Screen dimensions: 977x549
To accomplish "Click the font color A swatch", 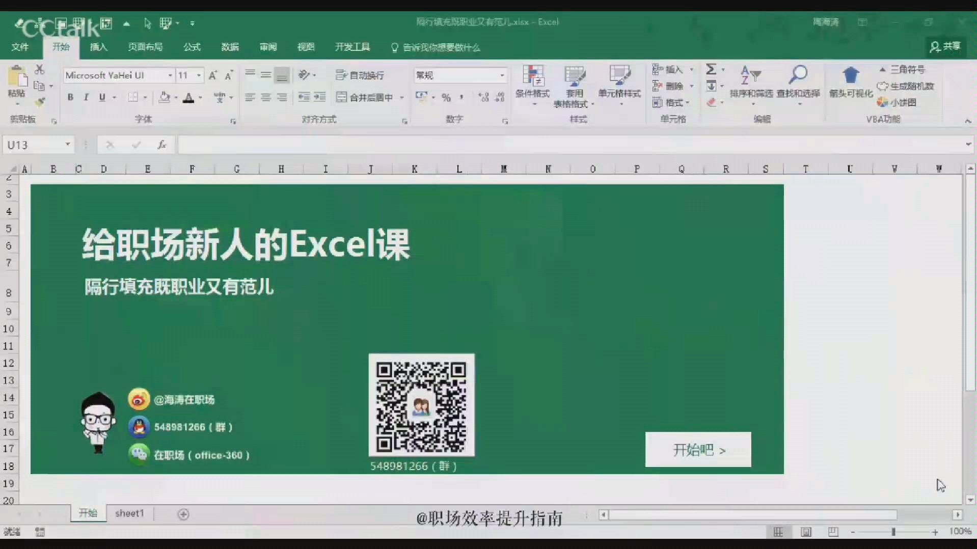I will coord(188,97).
